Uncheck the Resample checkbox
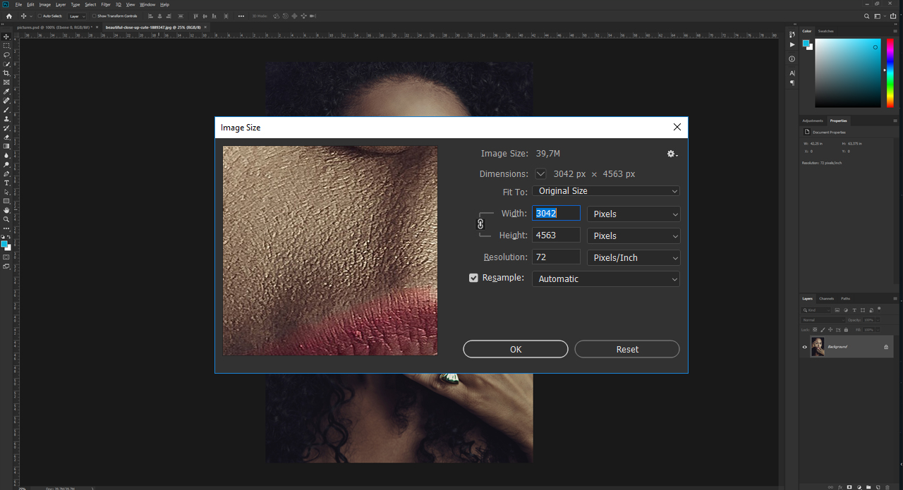The image size is (903, 490). [x=473, y=278]
